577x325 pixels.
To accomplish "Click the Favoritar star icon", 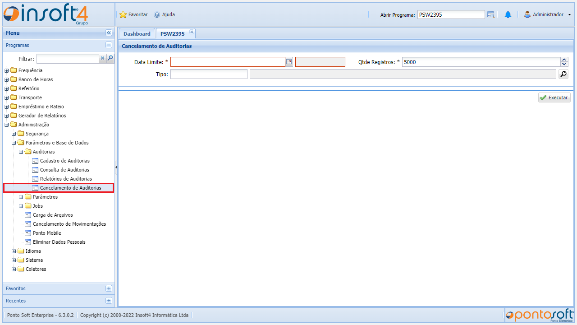I will (x=123, y=14).
